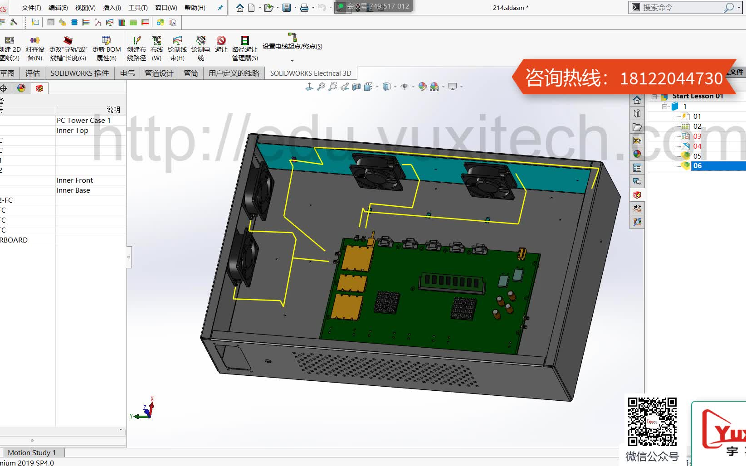The width and height of the screenshot is (746, 466).
Task: Click Zoom to Area in view toolbar
Action: (333, 87)
